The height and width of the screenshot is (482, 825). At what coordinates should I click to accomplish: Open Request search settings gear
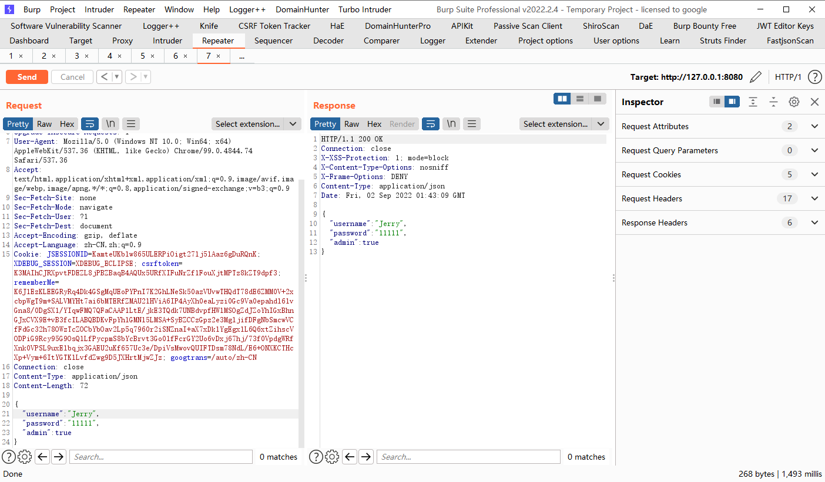click(x=25, y=457)
